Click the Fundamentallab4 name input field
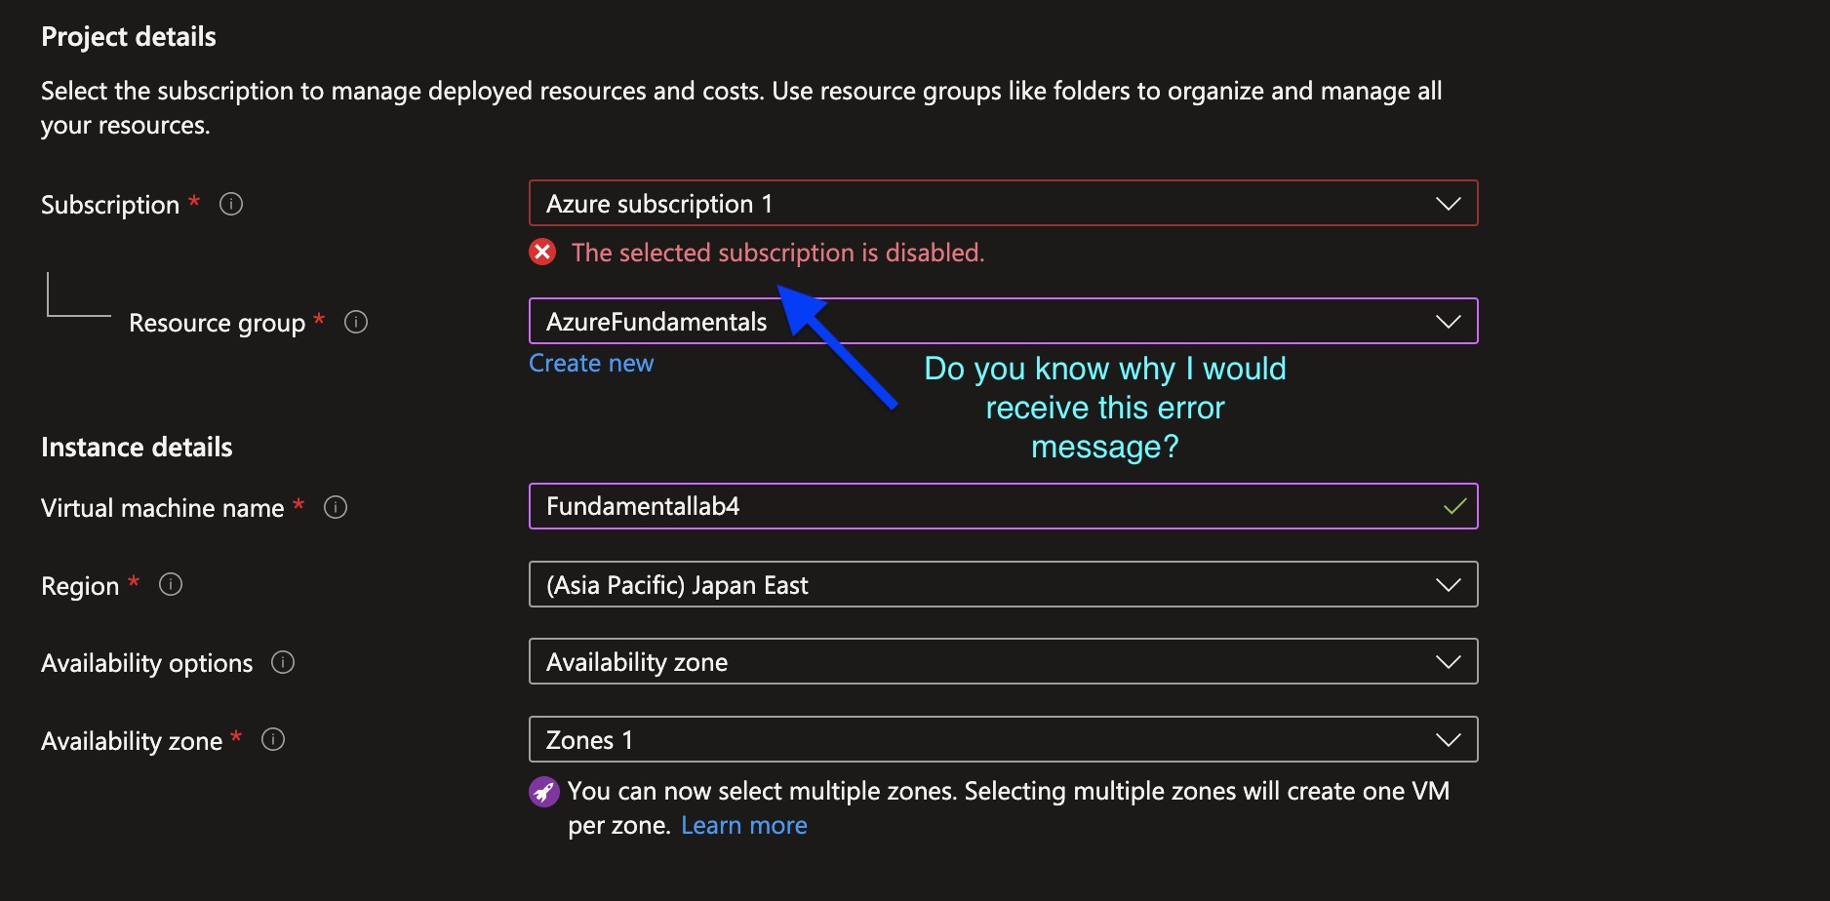The height and width of the screenshot is (901, 1830). (878, 506)
